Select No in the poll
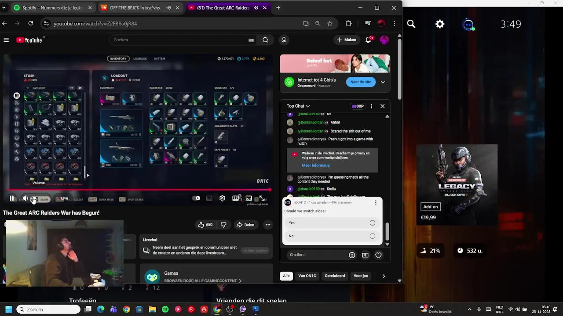This screenshot has height=316, width=563. point(332,236)
